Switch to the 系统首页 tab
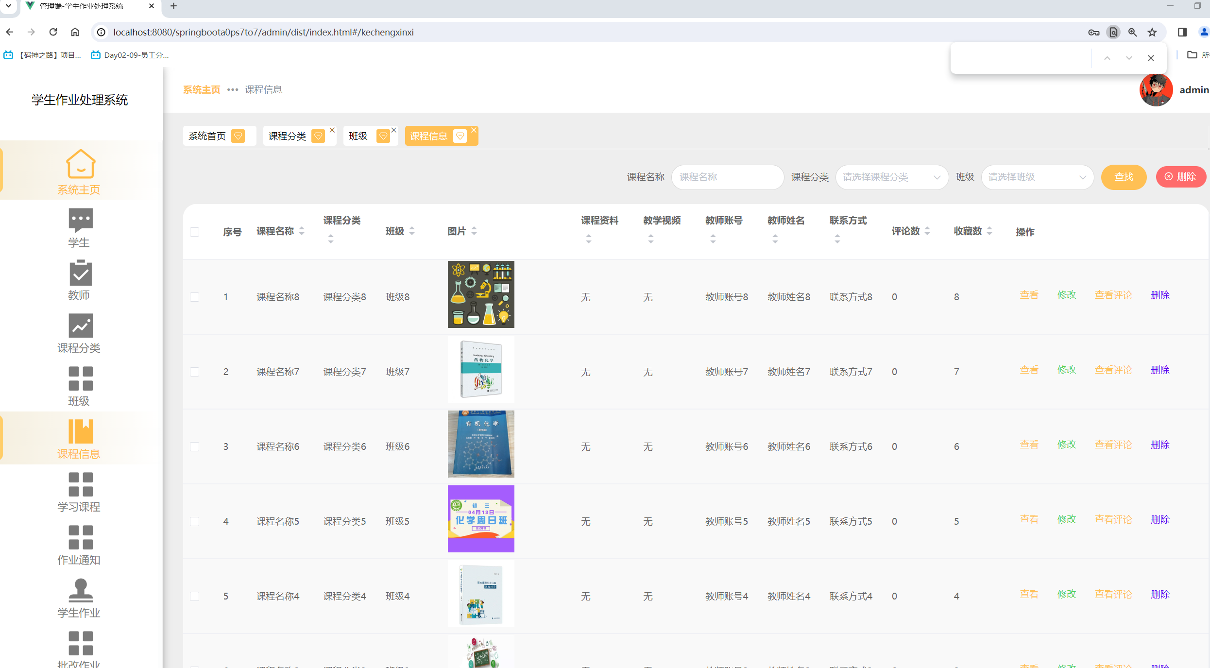1210x668 pixels. click(207, 136)
